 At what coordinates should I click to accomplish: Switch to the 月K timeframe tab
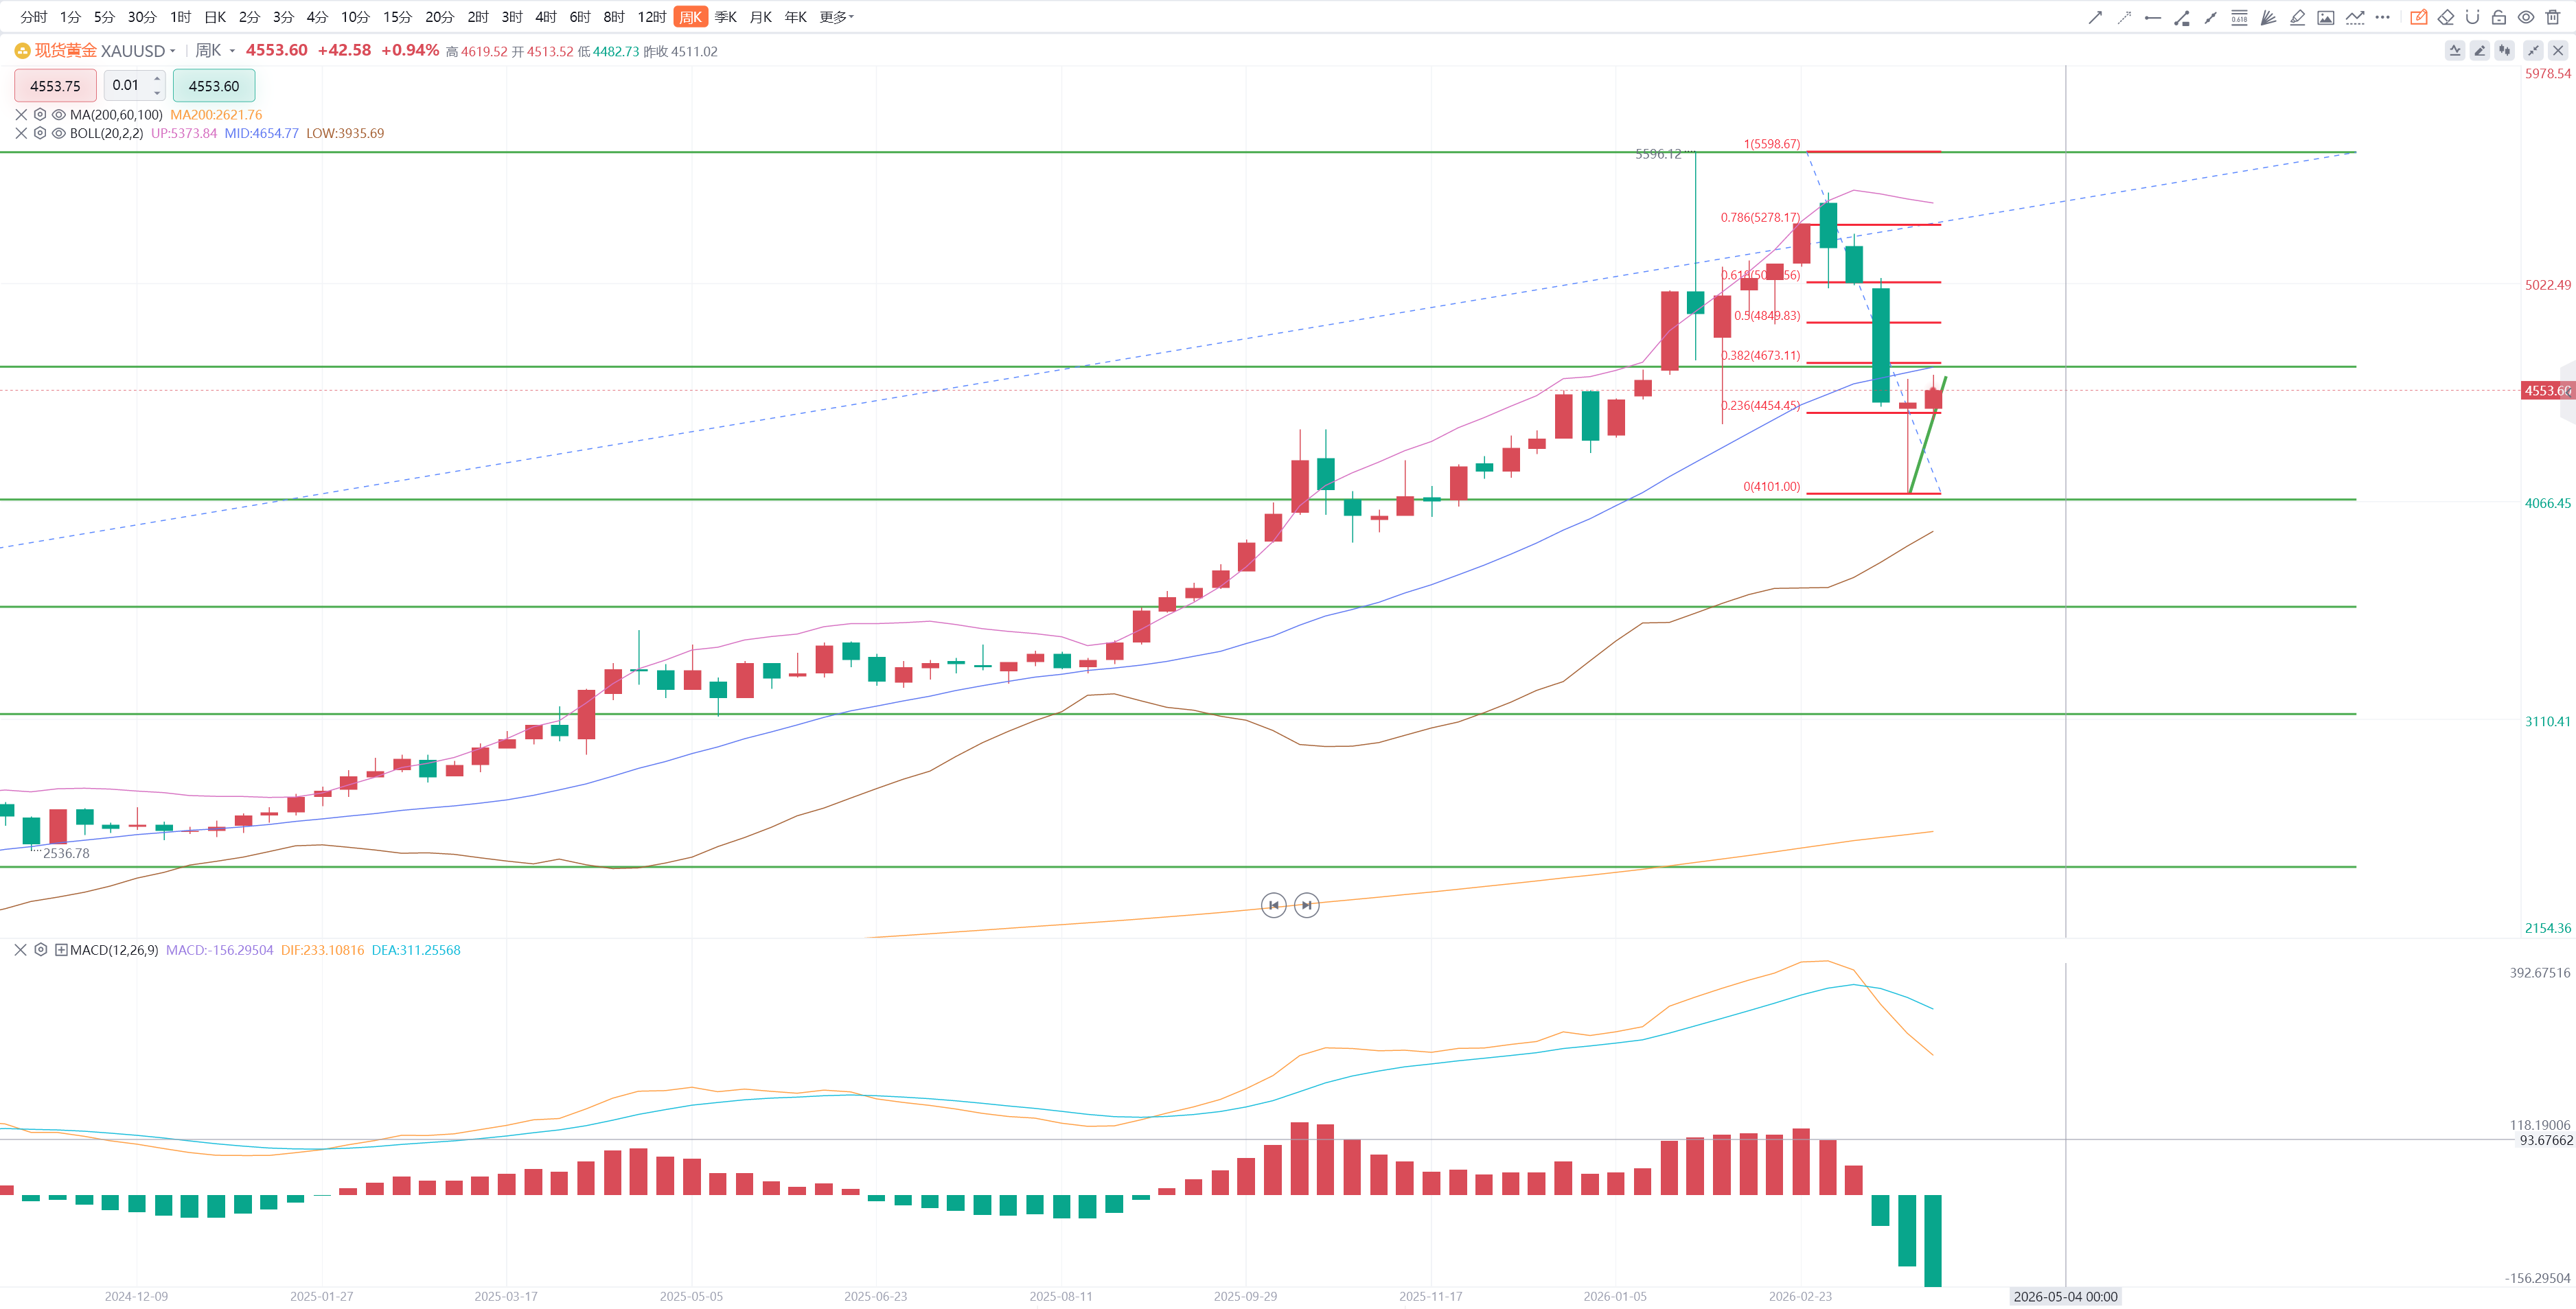pos(760,17)
